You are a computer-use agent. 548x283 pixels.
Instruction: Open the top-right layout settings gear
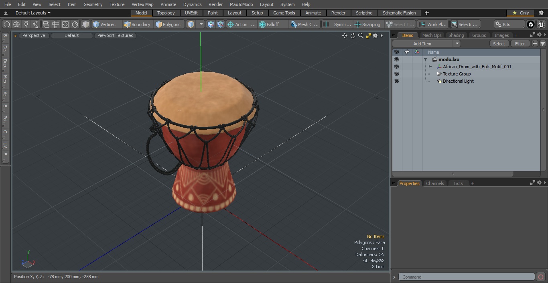541,13
